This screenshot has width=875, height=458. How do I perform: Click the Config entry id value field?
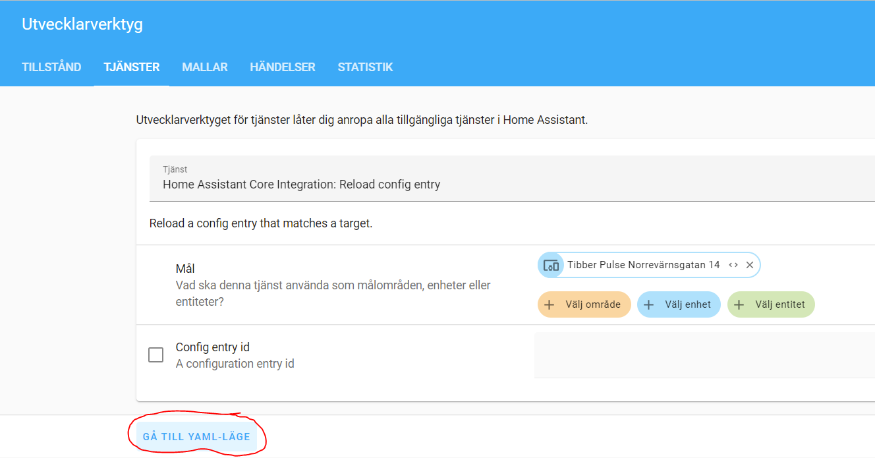click(x=698, y=355)
